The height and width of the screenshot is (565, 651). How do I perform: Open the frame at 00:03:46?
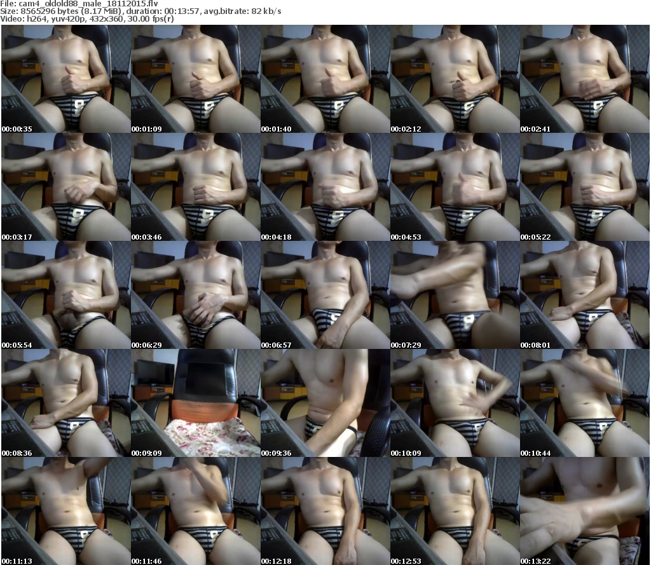pos(196,187)
